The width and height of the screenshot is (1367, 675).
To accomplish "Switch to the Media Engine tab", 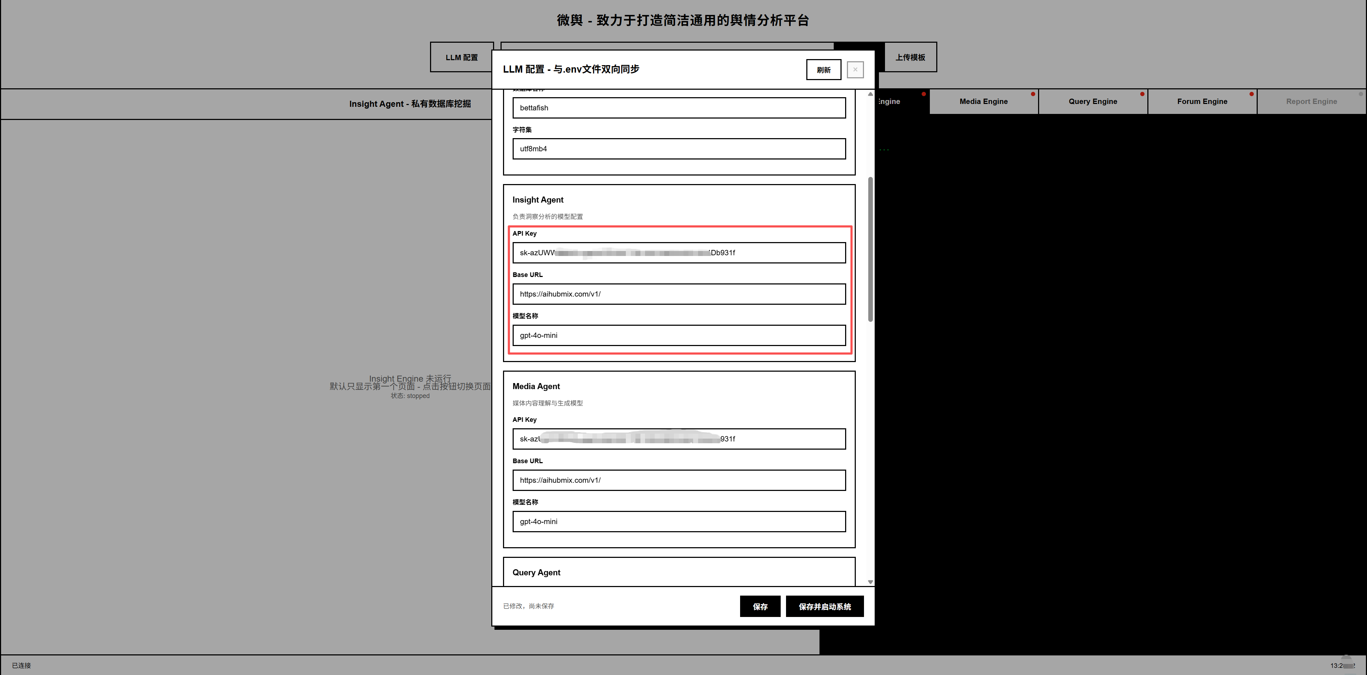I will pyautogui.click(x=983, y=101).
